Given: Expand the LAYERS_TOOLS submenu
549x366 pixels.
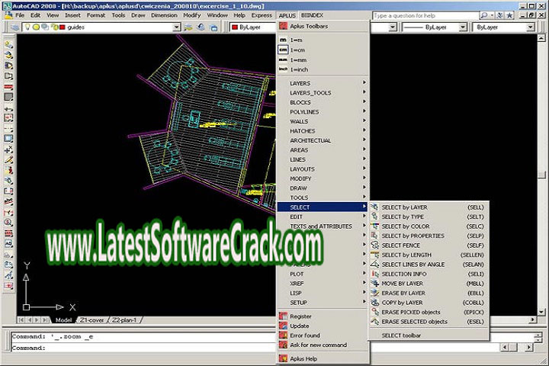Looking at the screenshot, I should click(323, 93).
